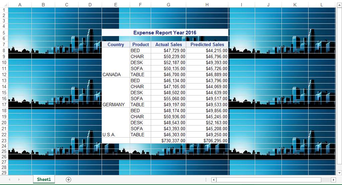Select the total Actual Sales $730,337.00 cell
This screenshot has width=342, height=185.
click(x=168, y=141)
